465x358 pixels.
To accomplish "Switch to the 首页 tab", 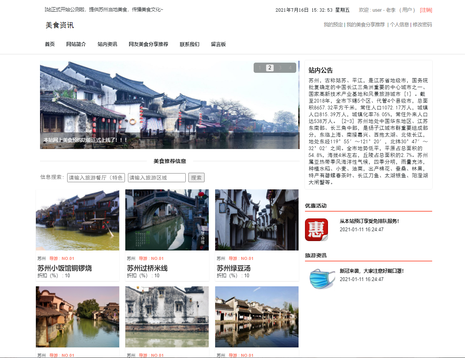I will click(49, 44).
